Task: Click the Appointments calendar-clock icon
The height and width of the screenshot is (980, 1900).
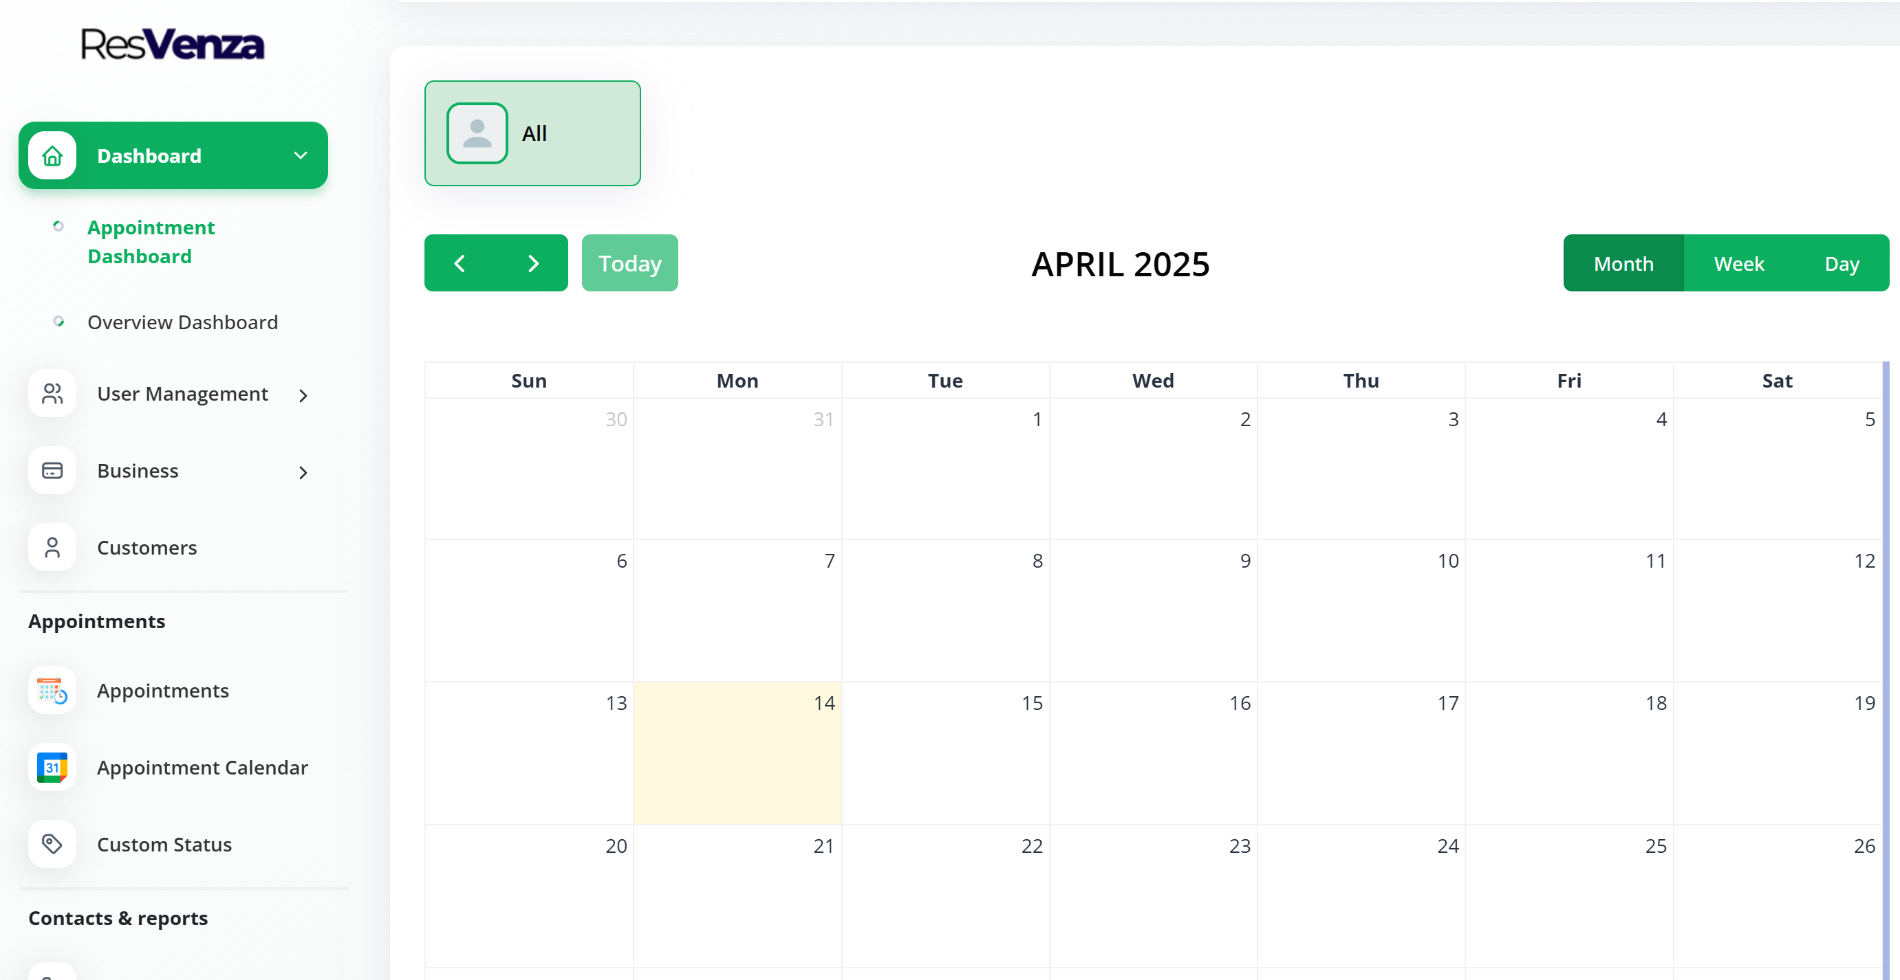Action: pyautogui.click(x=52, y=691)
